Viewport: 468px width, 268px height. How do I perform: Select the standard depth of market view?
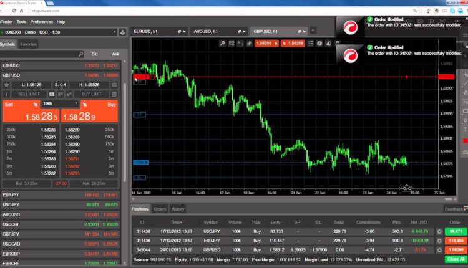click(x=52, y=94)
